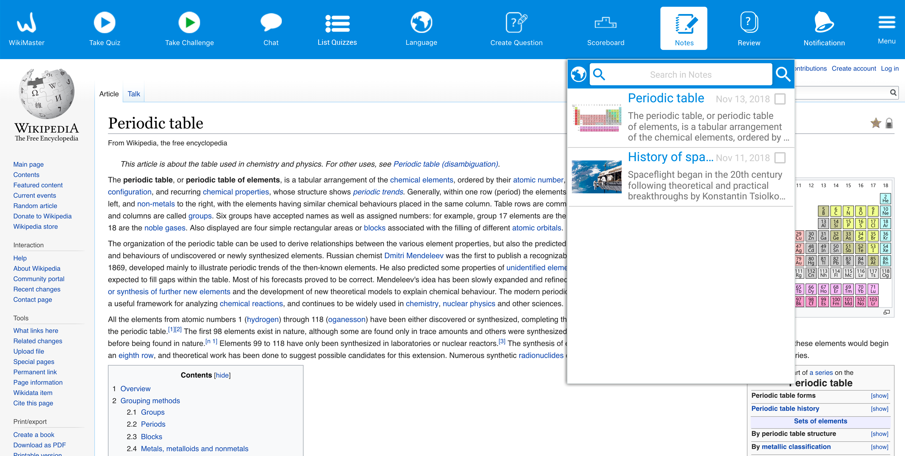
Task: Click the Search in Notes field
Action: tap(681, 74)
